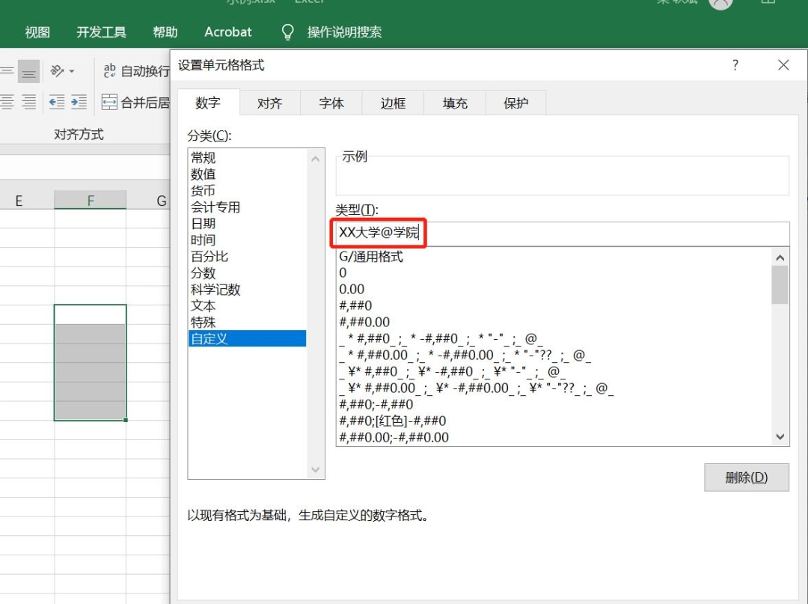Switch to the 数字 tab
The width and height of the screenshot is (808, 604).
208,103
